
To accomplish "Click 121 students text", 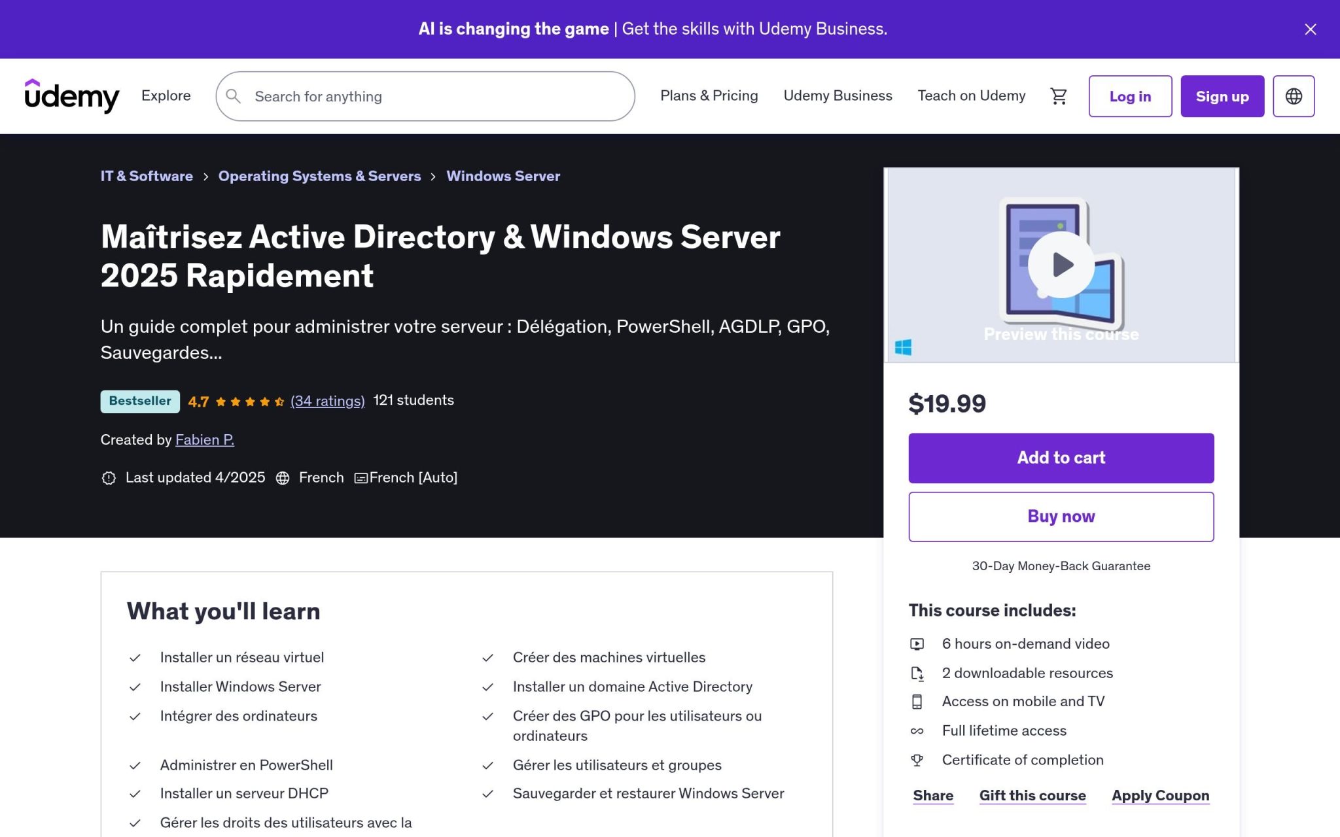I will pyautogui.click(x=414, y=400).
